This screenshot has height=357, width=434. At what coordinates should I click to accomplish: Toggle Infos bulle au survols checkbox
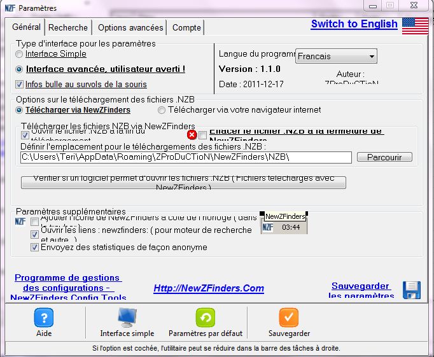[19, 84]
